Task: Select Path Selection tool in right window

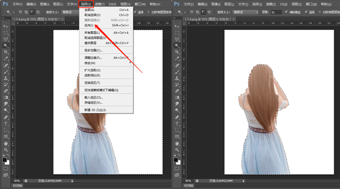Action: [177, 130]
